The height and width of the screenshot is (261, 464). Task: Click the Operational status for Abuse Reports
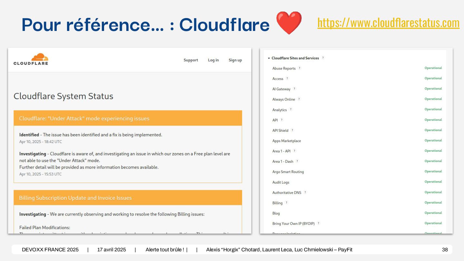coord(433,68)
